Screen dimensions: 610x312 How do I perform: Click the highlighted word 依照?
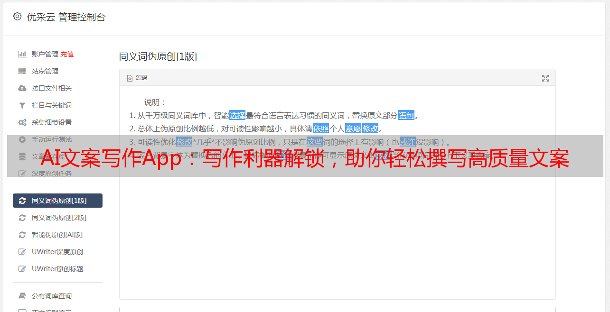click(321, 128)
